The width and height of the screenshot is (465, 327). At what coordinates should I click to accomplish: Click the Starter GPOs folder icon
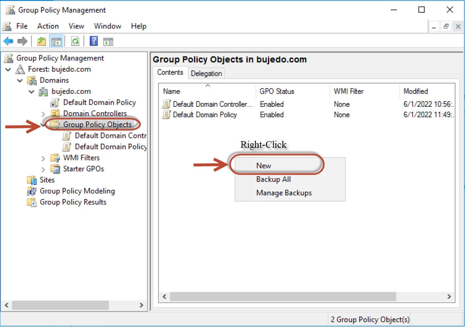click(55, 169)
